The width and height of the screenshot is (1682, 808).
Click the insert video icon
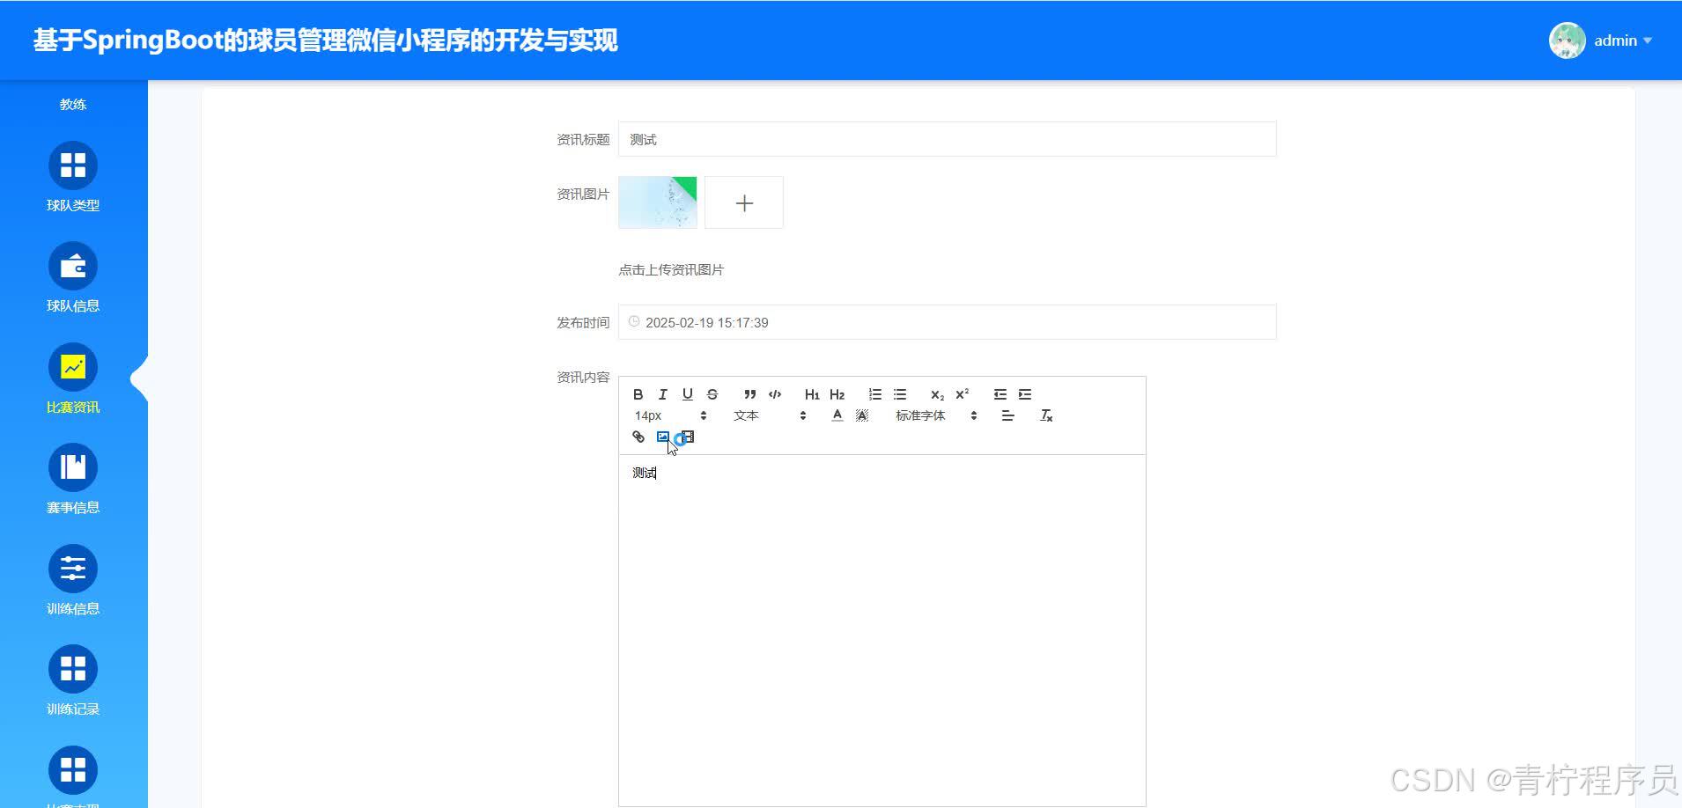click(689, 437)
